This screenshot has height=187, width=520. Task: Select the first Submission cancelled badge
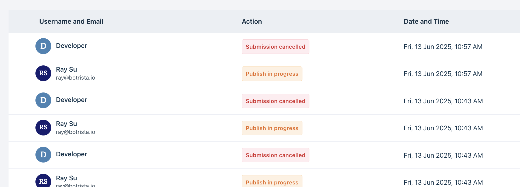coord(276,47)
